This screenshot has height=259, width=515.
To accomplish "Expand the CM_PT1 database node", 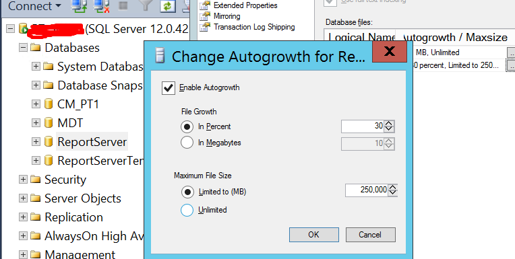I will click(x=36, y=104).
